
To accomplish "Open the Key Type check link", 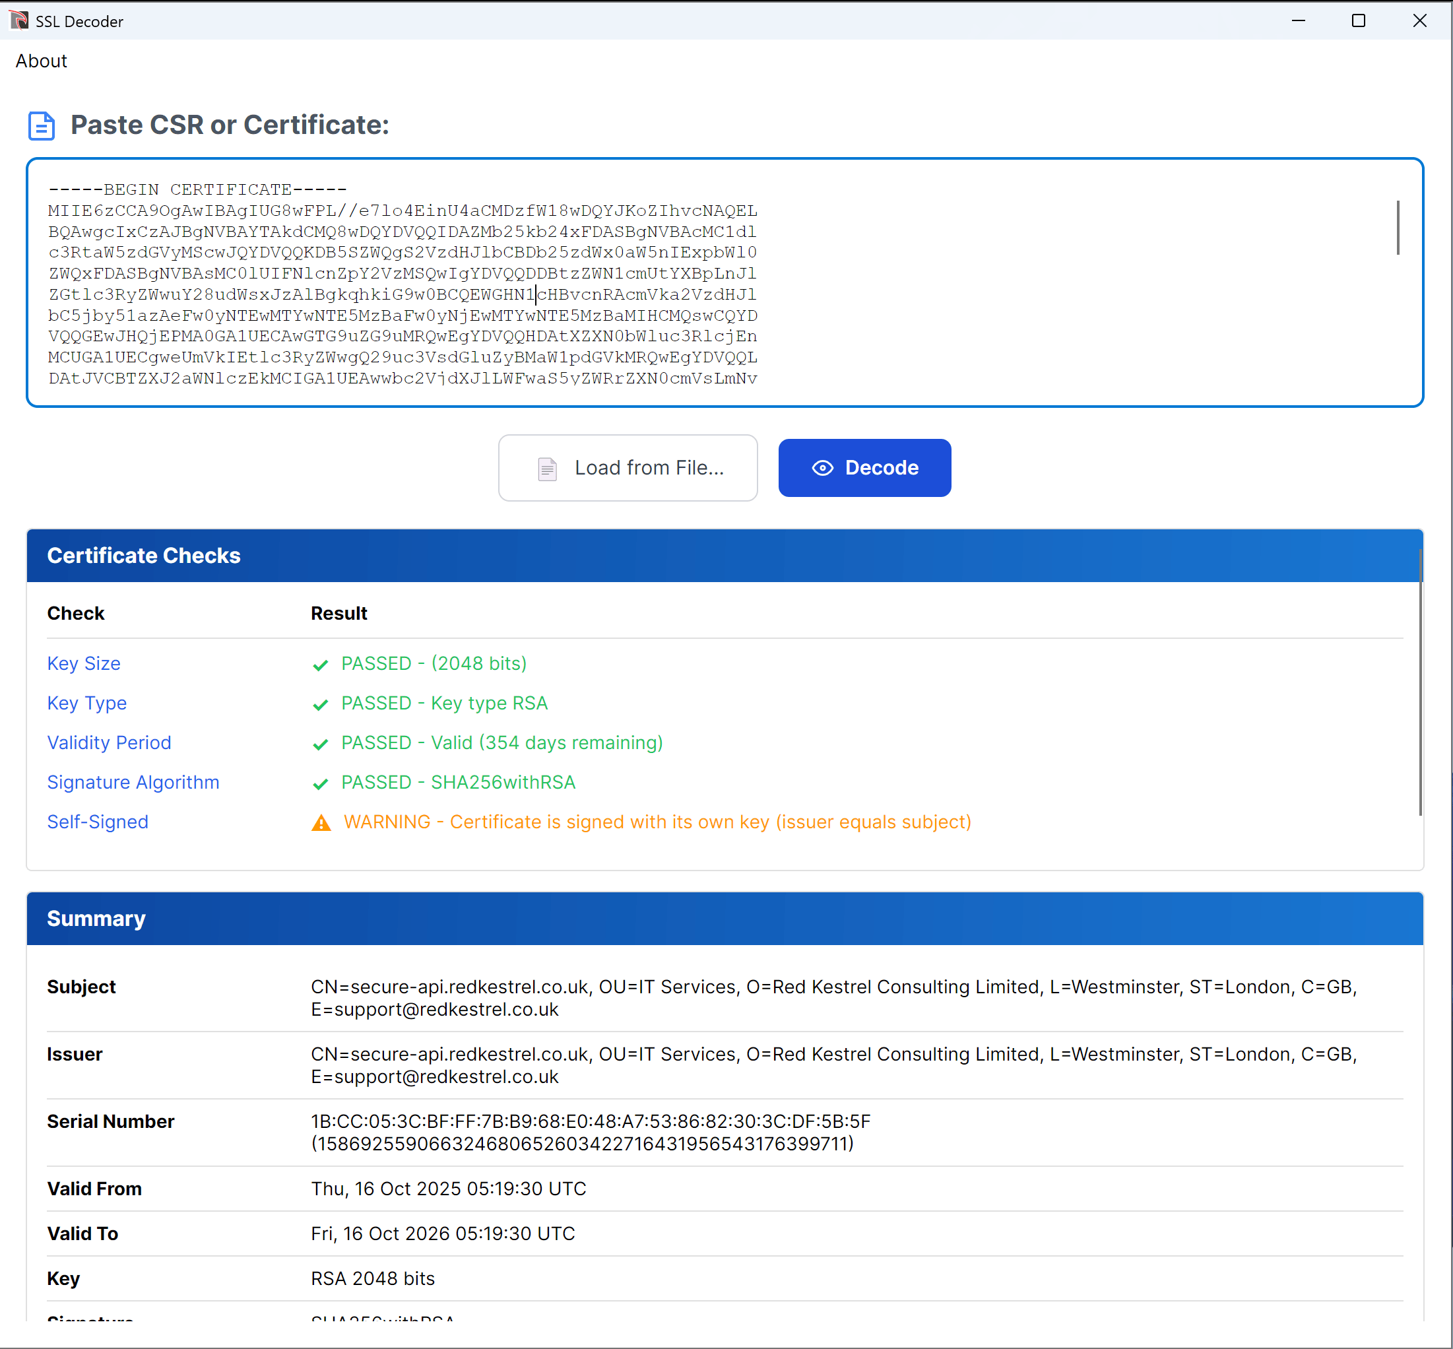I will (x=87, y=703).
